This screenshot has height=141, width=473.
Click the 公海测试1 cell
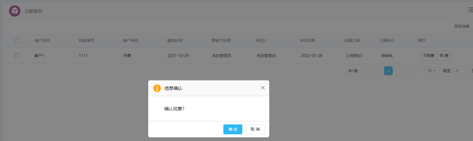(354, 56)
